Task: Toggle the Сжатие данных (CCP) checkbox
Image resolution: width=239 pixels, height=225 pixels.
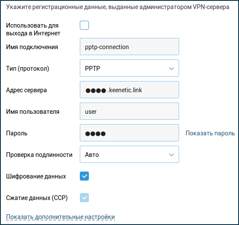Action: coord(84,198)
